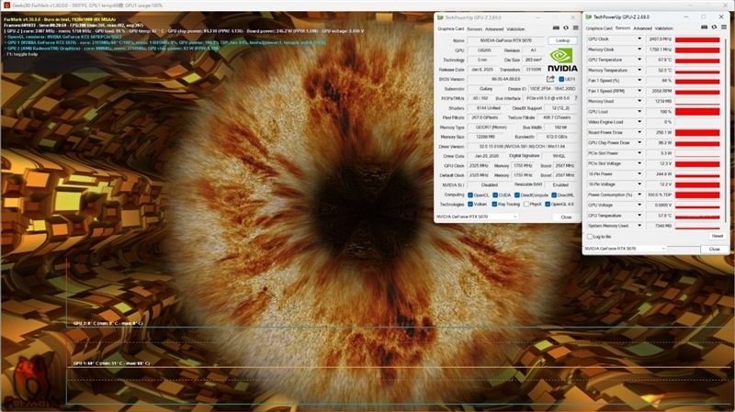735x412 pixels.
Task: Select Validation tab in Graphics Card window
Action: point(515,29)
